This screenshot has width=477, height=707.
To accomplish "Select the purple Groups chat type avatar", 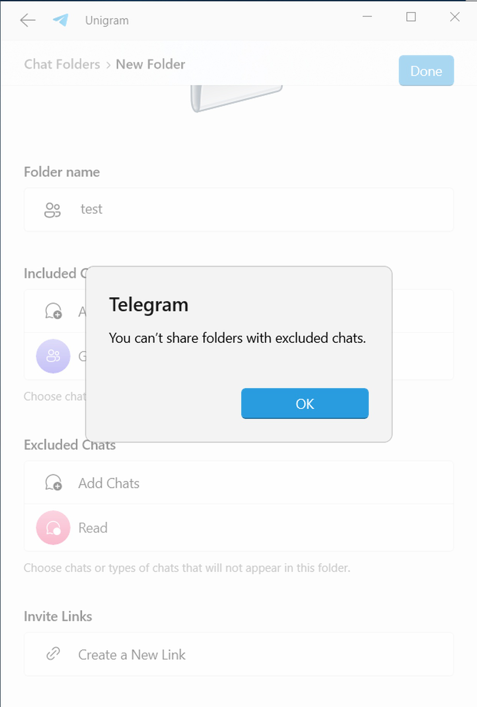I will point(53,356).
